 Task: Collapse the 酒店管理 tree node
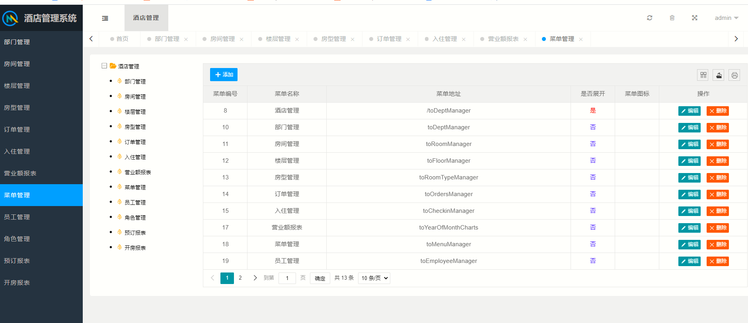click(104, 66)
